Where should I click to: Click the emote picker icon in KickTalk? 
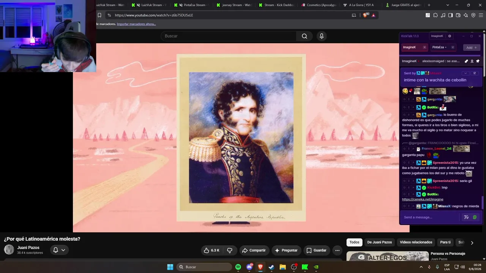pyautogui.click(x=475, y=217)
